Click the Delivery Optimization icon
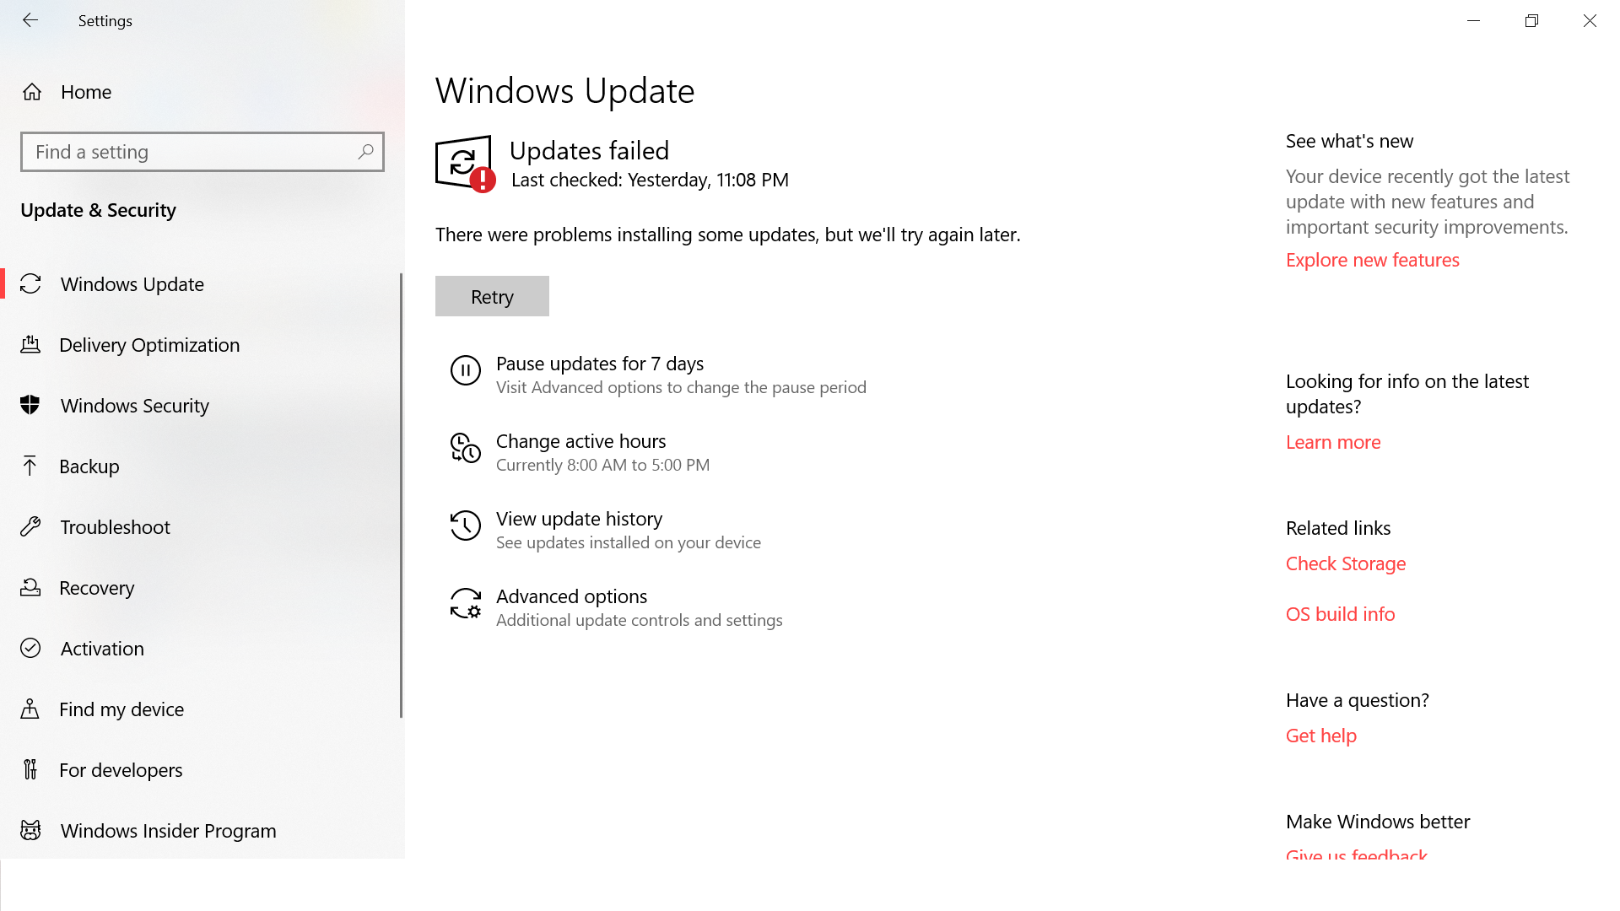The height and width of the screenshot is (911, 1620). (30, 345)
